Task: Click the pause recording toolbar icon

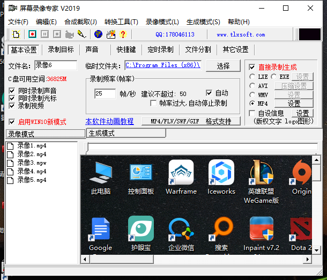Action: (44, 34)
